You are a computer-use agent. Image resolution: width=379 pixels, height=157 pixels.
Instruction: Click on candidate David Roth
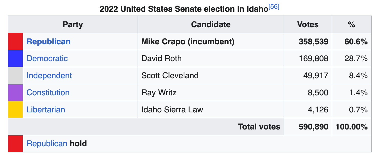161,58
